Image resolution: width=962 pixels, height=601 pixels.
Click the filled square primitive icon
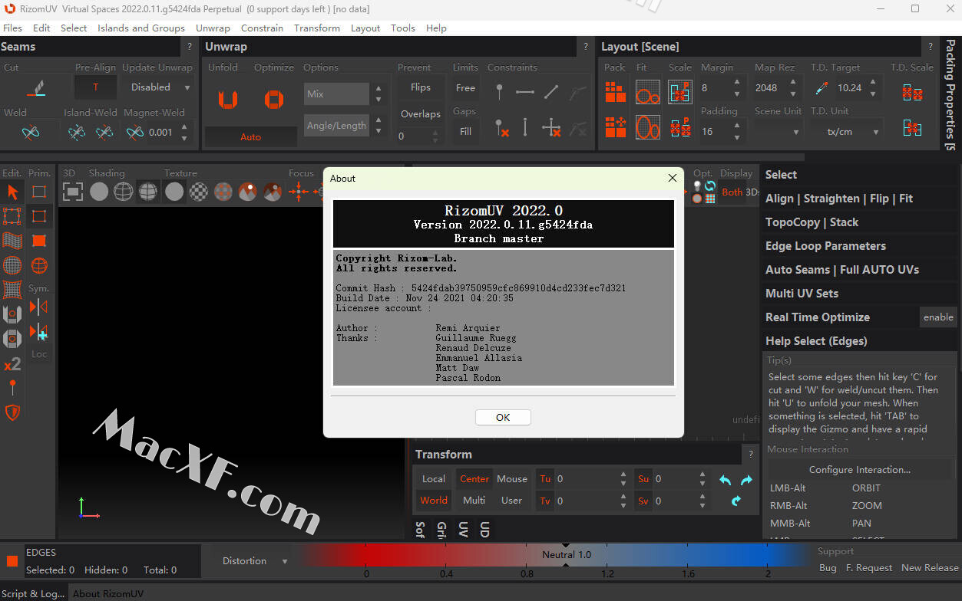click(38, 241)
